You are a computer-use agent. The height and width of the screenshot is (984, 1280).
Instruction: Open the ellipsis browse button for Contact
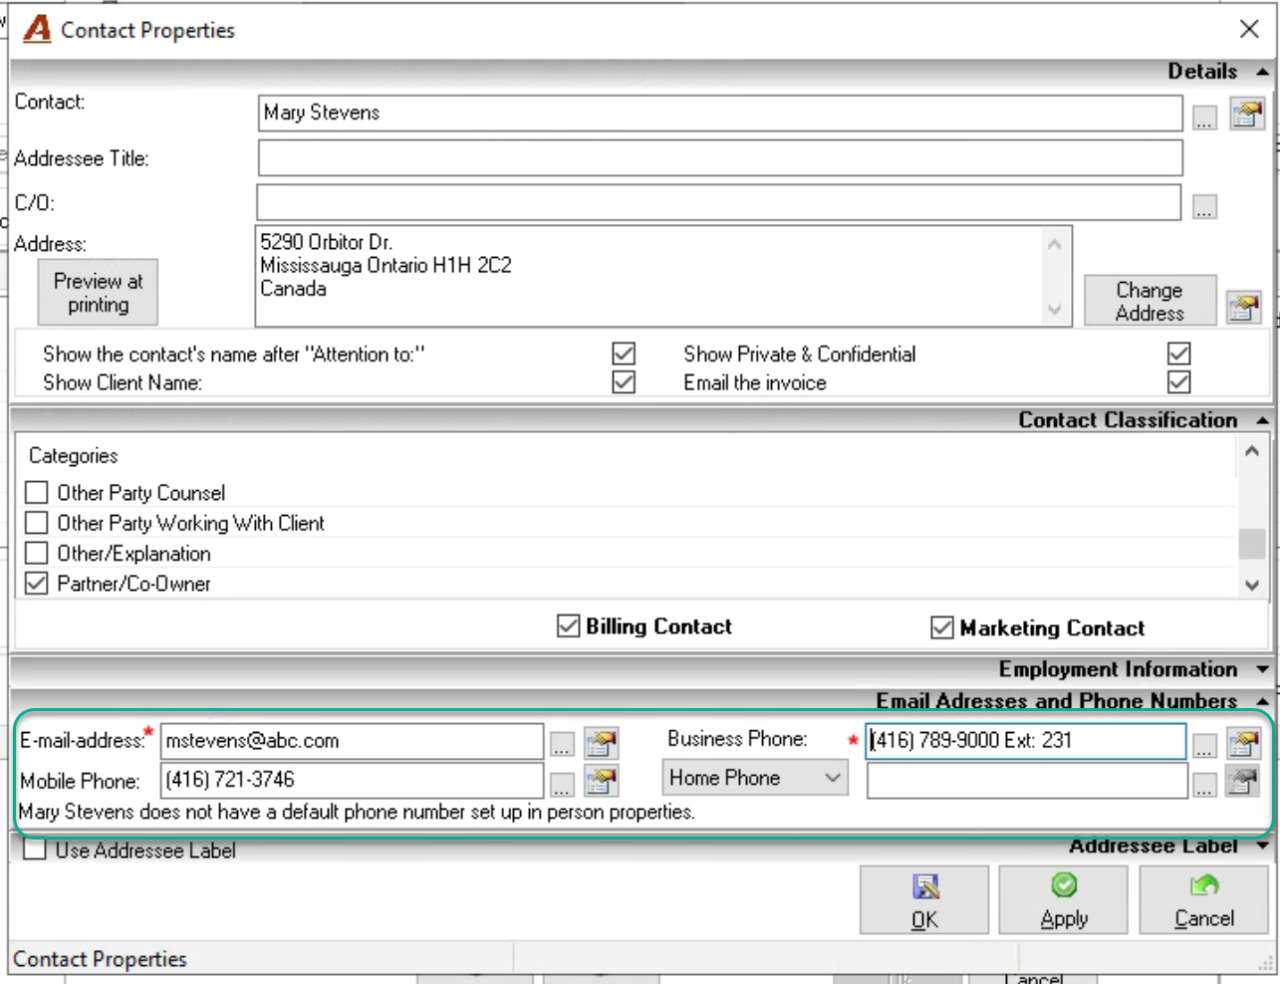pyautogui.click(x=1204, y=119)
